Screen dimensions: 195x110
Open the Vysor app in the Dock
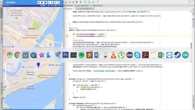pos(26,55)
